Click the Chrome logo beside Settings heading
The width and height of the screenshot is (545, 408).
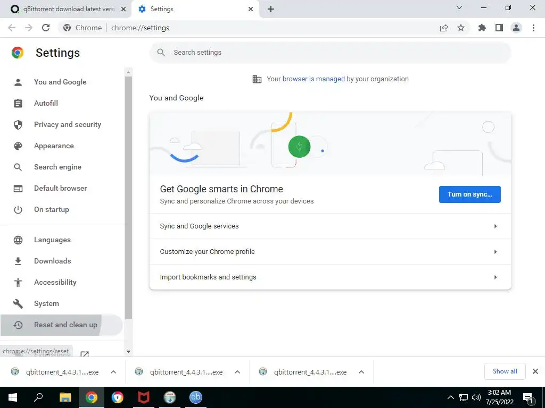click(x=18, y=53)
